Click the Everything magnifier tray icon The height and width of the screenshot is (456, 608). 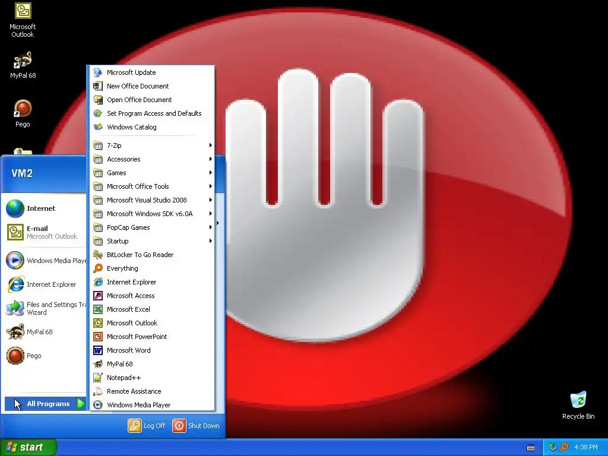tap(564, 447)
